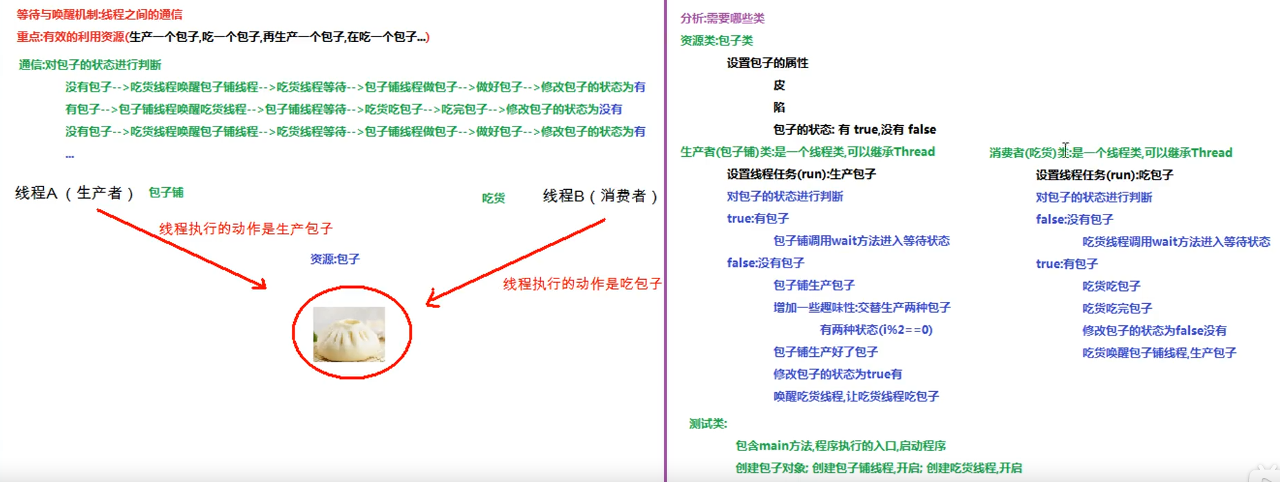
Task: Click the green label "包子铺" beside 线程A
Action: click(x=166, y=193)
